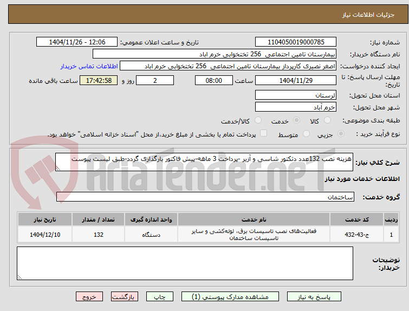The height and width of the screenshot is (311, 409).
Task: Click the 'کد خدمت' column header
Action: click(356, 219)
